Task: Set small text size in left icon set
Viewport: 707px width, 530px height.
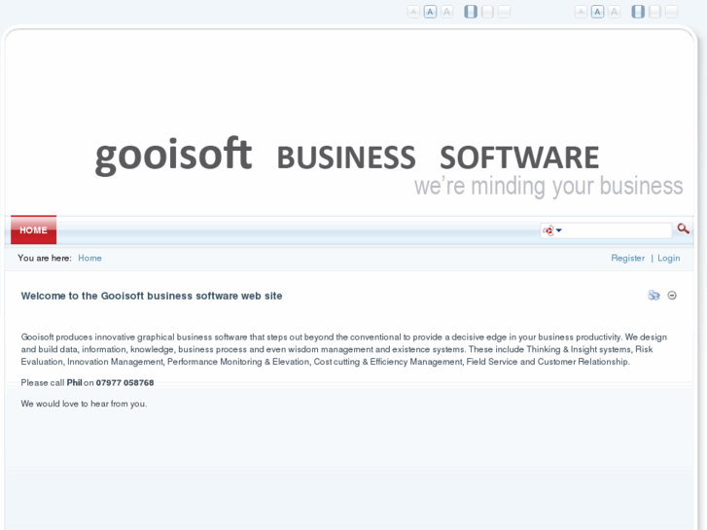Action: [x=413, y=12]
